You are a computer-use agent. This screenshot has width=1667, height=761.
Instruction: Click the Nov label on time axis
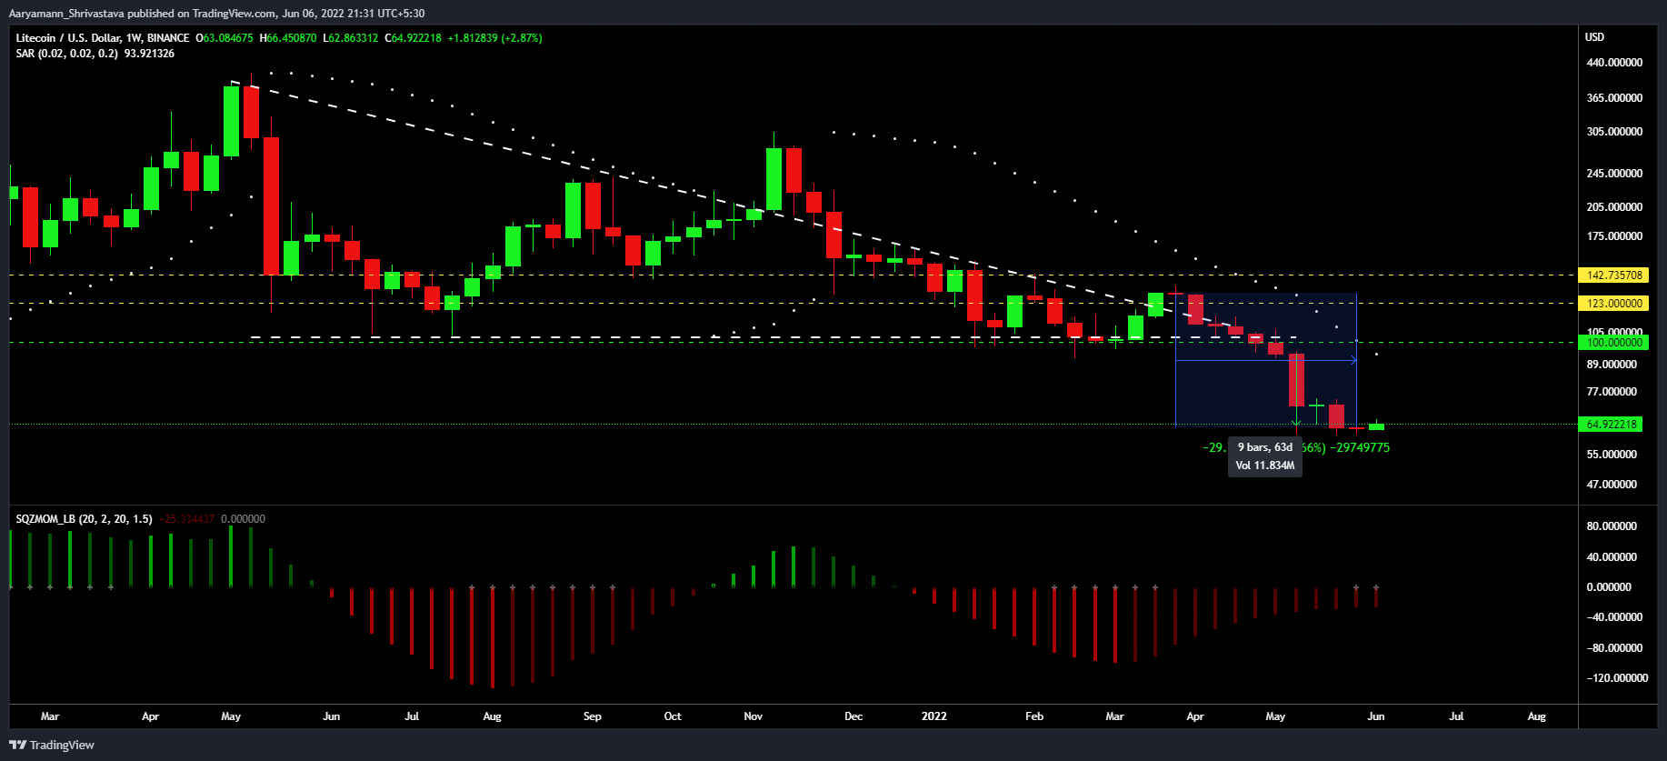point(754,716)
